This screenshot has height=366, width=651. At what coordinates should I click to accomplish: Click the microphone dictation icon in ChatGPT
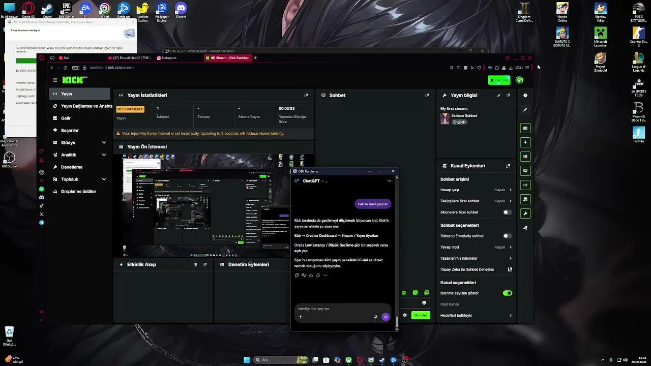[x=376, y=317]
